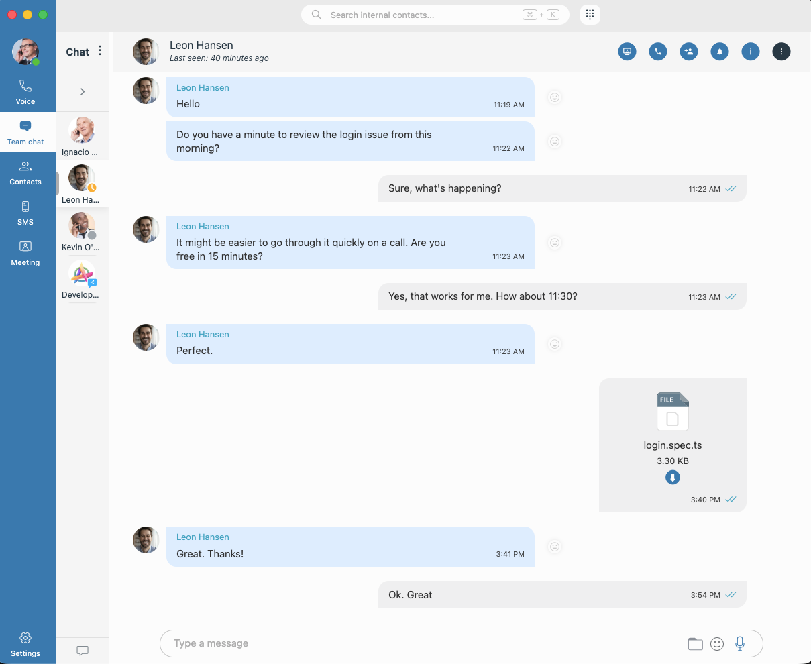
Task: Add a participant to the conversation
Action: [x=688, y=51]
